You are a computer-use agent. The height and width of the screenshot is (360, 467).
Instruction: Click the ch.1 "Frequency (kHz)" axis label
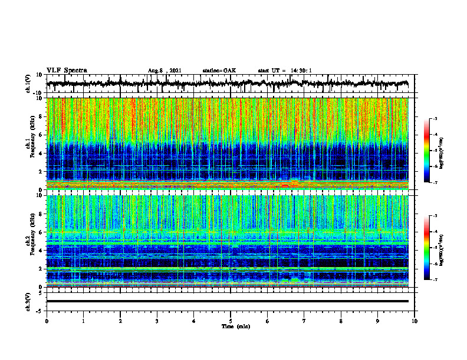pyautogui.click(x=32, y=136)
